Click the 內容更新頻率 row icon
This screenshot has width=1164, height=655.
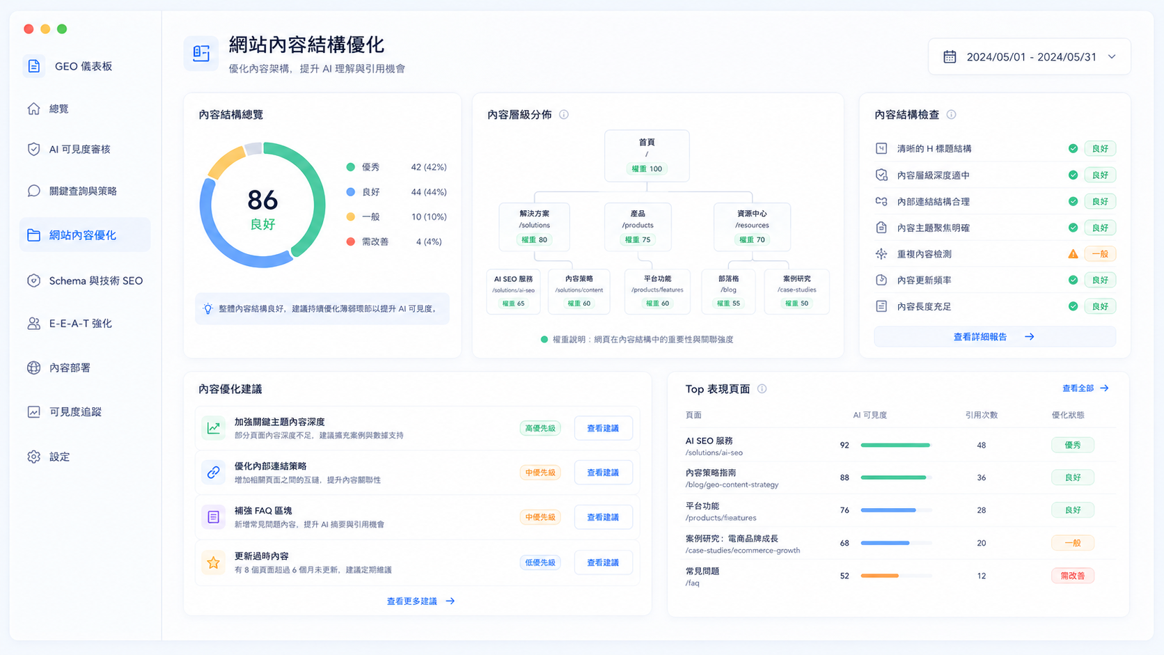(881, 280)
